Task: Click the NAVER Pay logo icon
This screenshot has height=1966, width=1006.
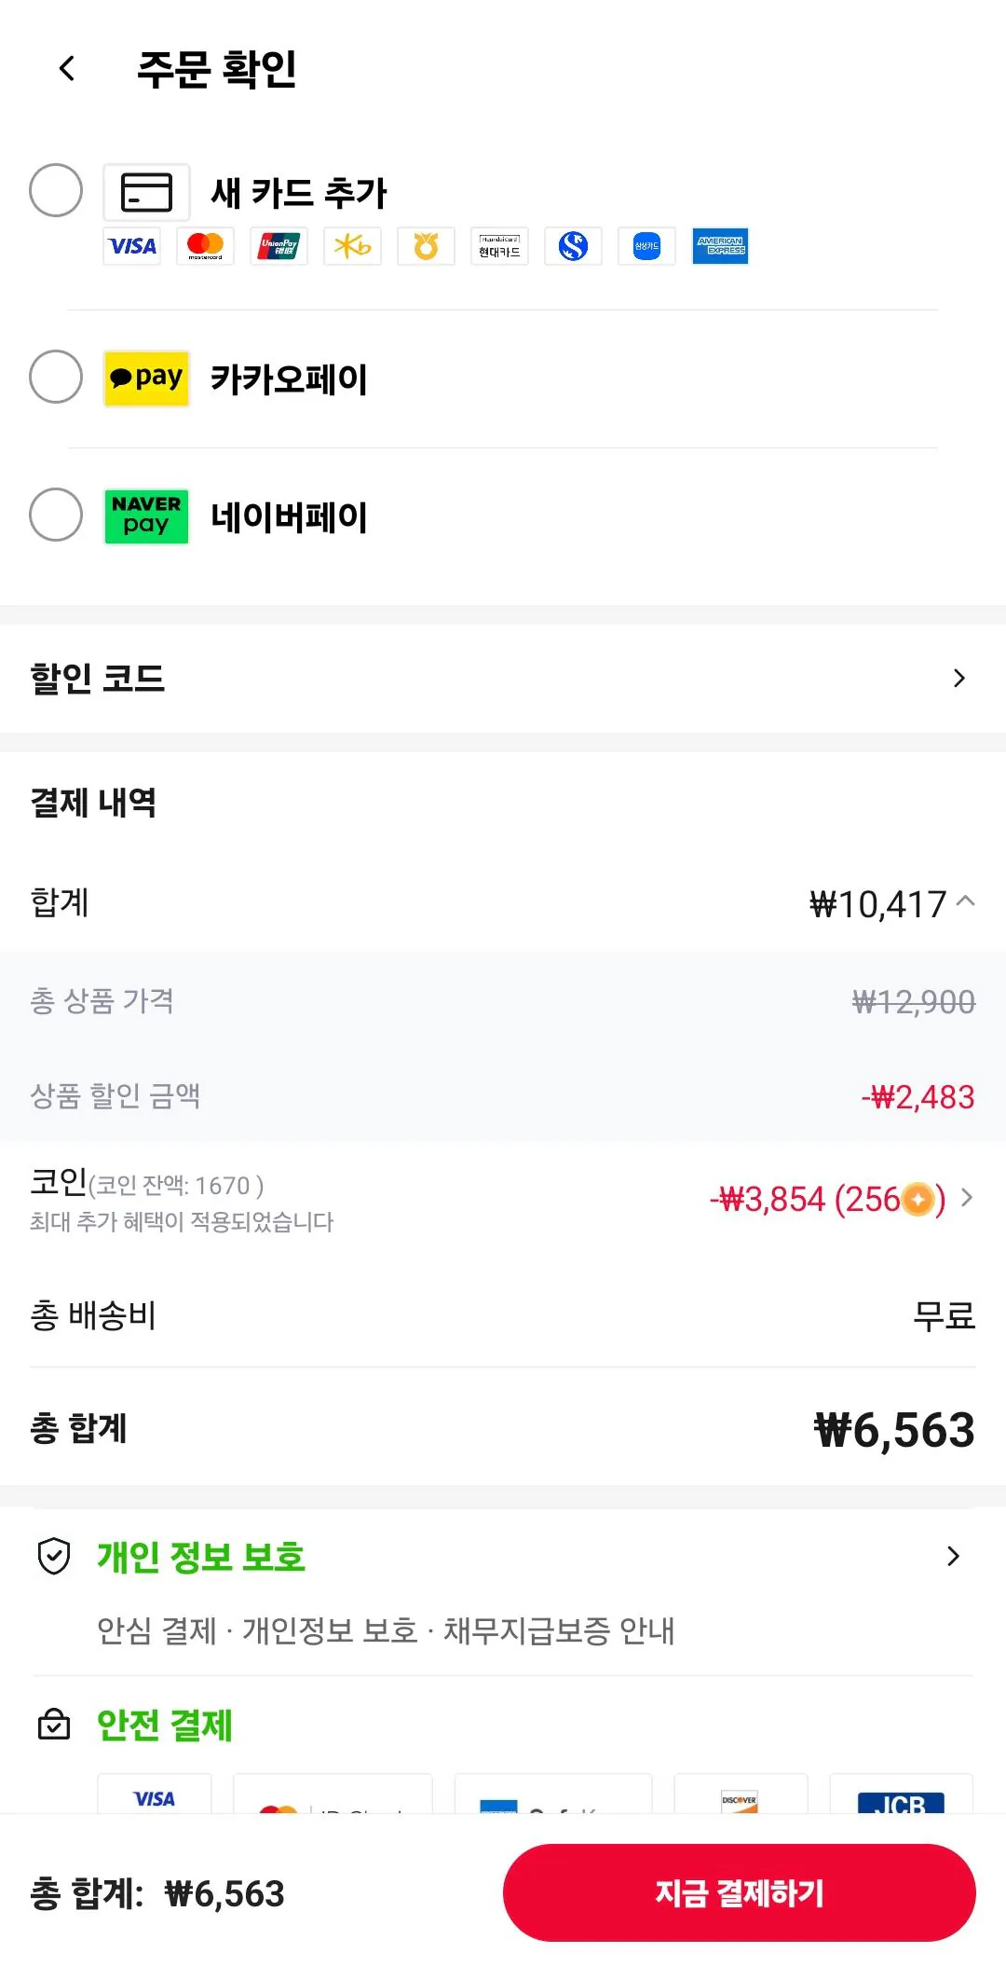Action: pyautogui.click(x=146, y=516)
